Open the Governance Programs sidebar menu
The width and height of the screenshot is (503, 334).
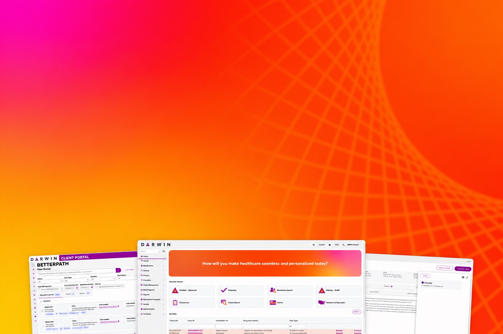152,299
